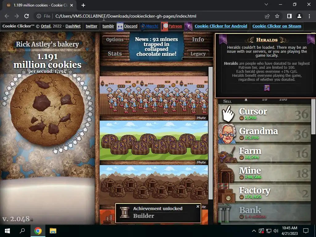Click the Merch! text link
This screenshot has height=237, width=316.
click(152, 26)
